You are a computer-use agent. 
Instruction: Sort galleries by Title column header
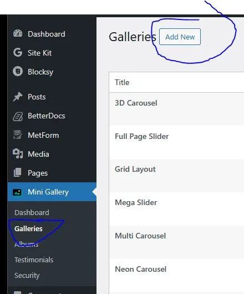(x=122, y=82)
